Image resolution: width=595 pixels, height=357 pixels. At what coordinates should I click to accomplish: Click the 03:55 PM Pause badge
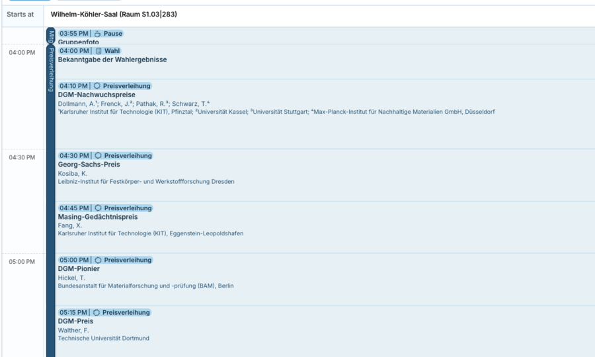[x=91, y=34]
